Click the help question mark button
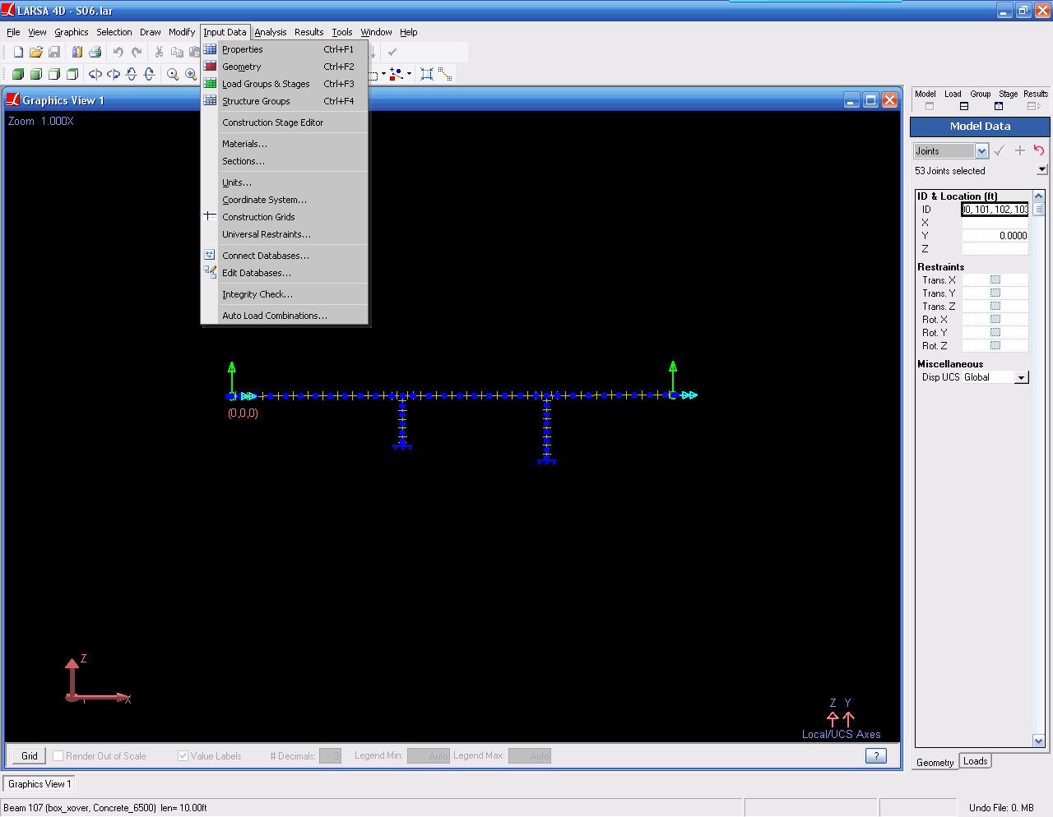 (876, 755)
